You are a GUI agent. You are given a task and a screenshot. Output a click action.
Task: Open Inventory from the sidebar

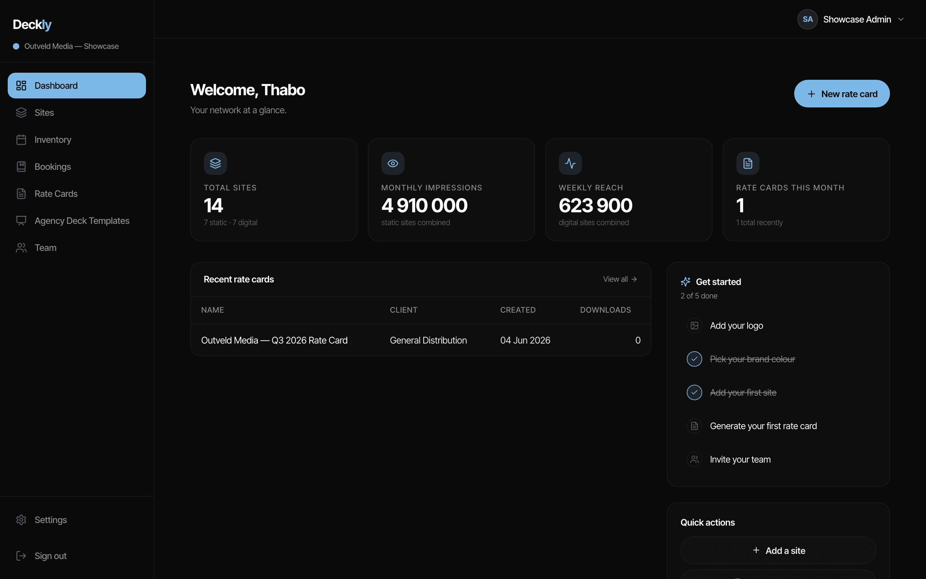pyautogui.click(x=77, y=140)
